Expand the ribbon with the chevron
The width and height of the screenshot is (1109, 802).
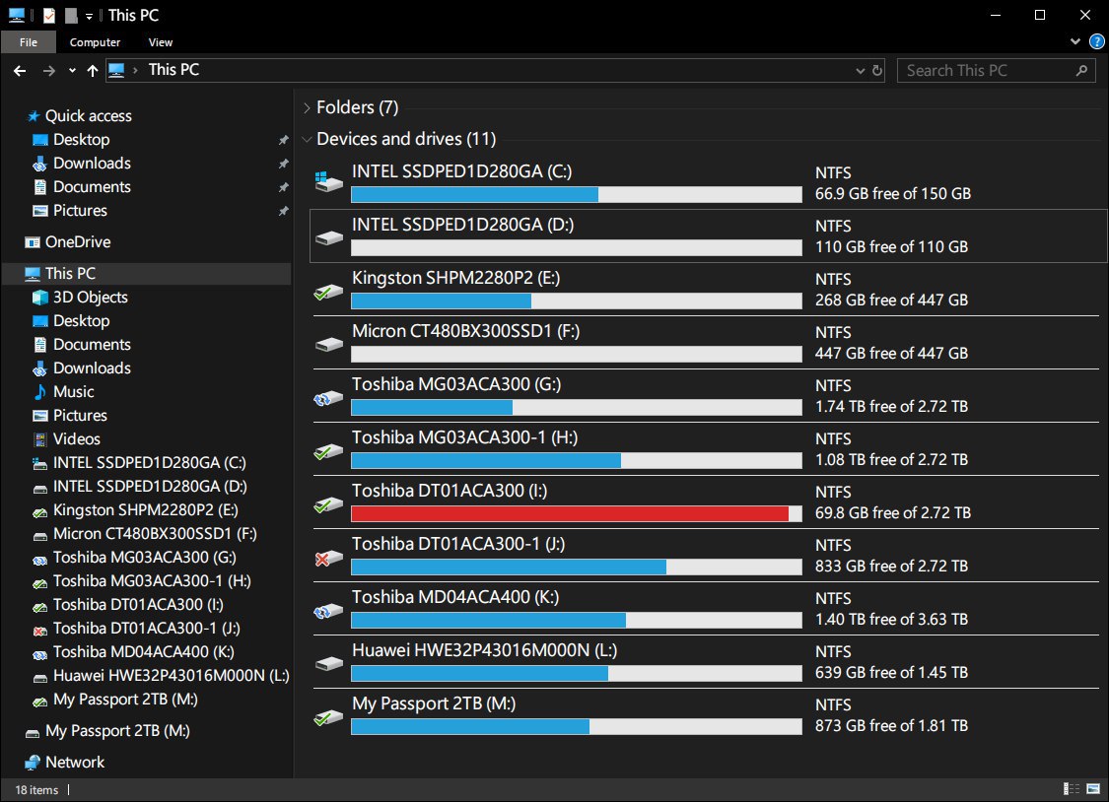(x=1075, y=41)
